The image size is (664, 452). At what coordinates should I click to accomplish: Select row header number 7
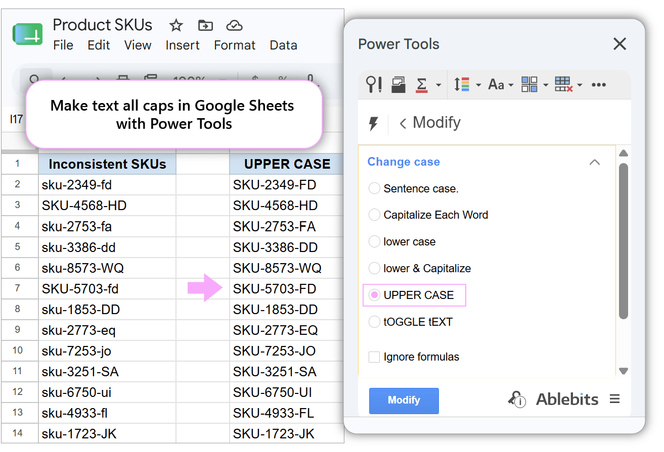point(19,289)
